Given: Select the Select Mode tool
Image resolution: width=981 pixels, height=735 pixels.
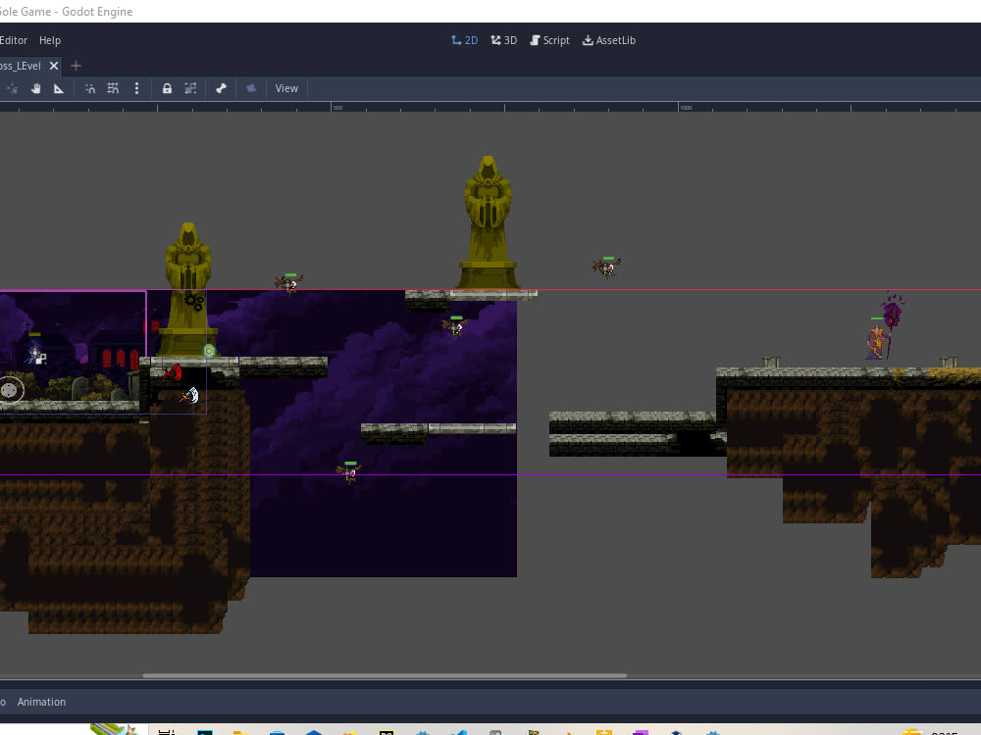Looking at the screenshot, I should pos(13,88).
